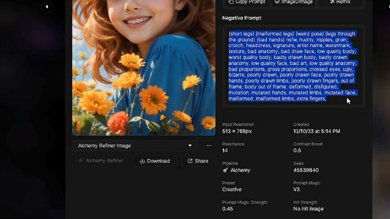Click the Remix button
This screenshot has height=219, width=390.
click(x=340, y=2)
